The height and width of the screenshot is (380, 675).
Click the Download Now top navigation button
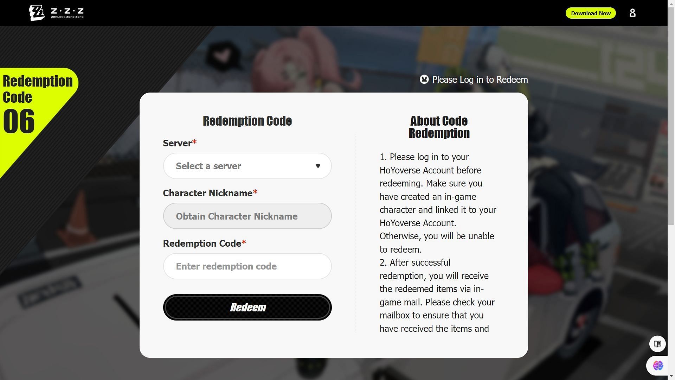pos(591,13)
